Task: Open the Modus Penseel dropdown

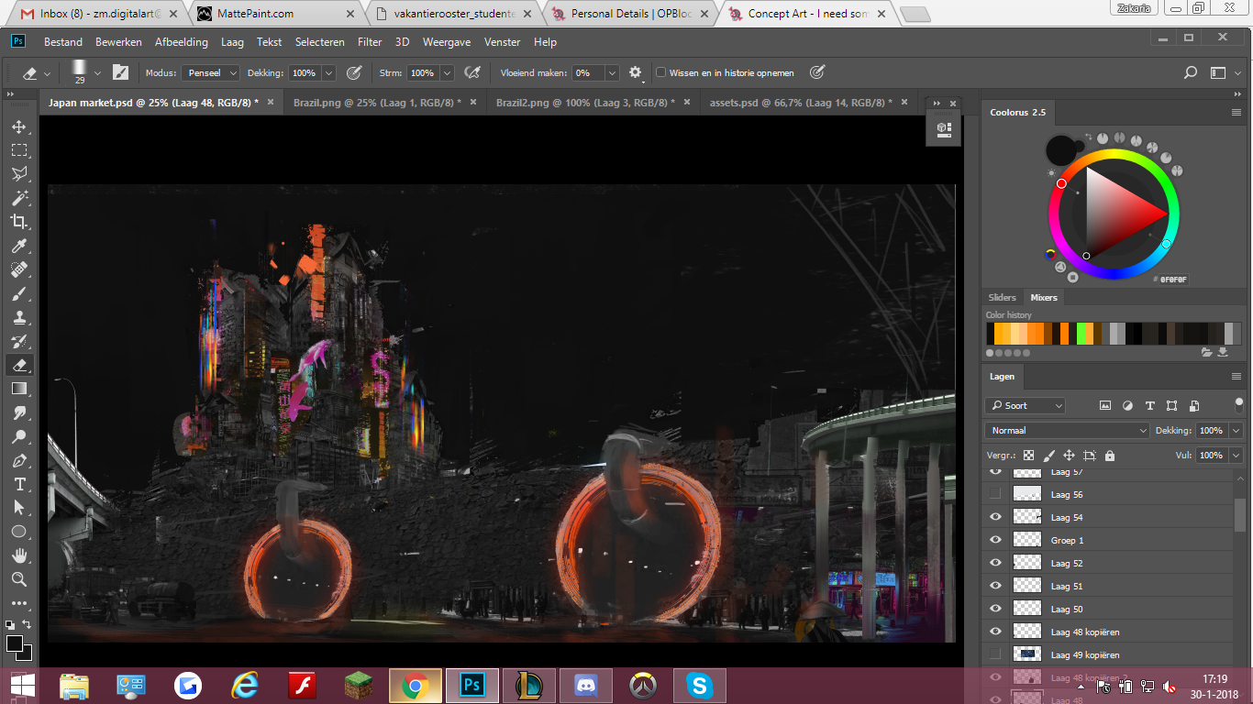Action: click(x=211, y=73)
